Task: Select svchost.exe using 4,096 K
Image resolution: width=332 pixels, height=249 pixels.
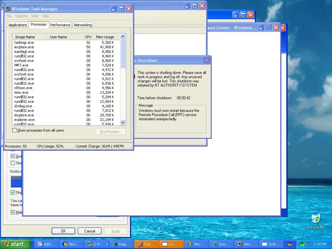Action: click(66, 74)
